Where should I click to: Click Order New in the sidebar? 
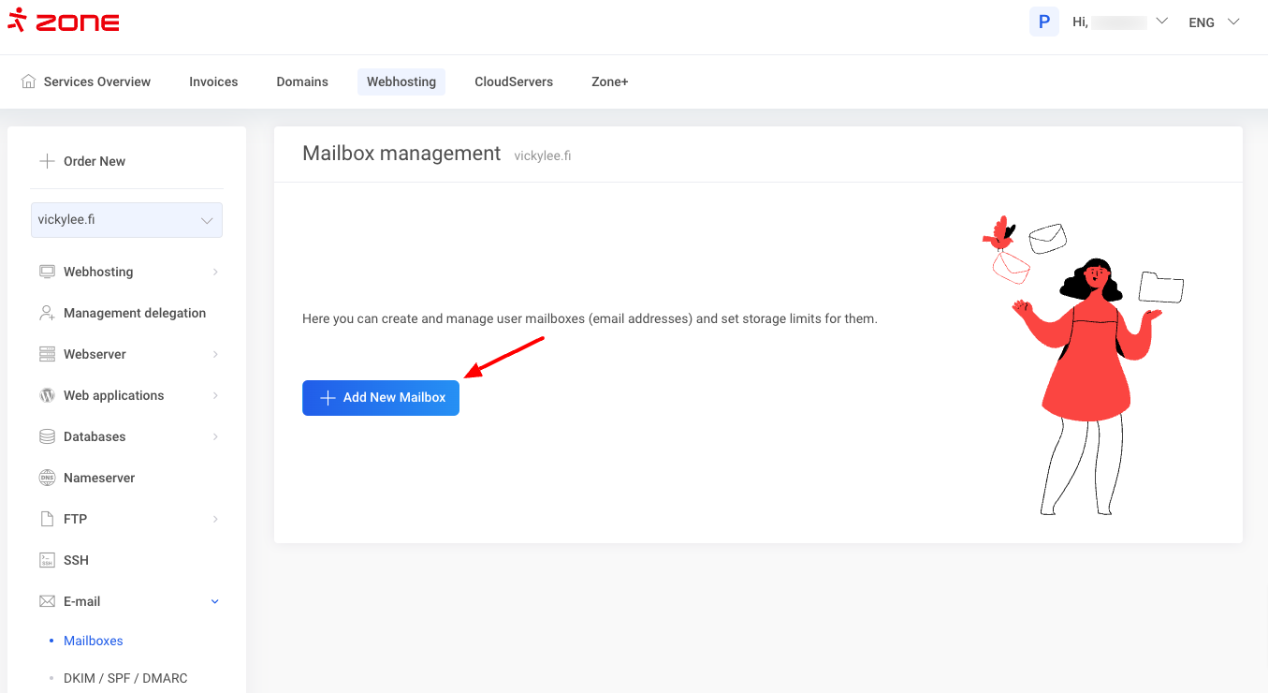point(94,161)
